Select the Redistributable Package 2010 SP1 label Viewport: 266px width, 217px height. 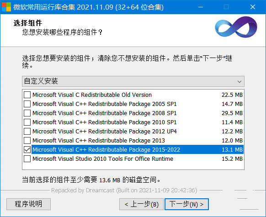(x=105, y=122)
